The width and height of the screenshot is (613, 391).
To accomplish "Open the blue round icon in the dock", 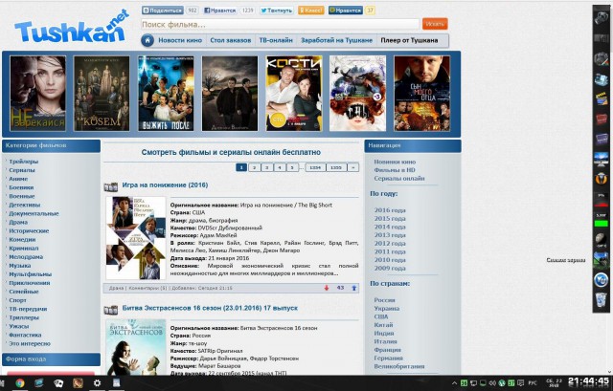I will [601, 280].
